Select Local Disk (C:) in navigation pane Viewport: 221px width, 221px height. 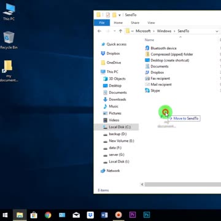click(116, 127)
